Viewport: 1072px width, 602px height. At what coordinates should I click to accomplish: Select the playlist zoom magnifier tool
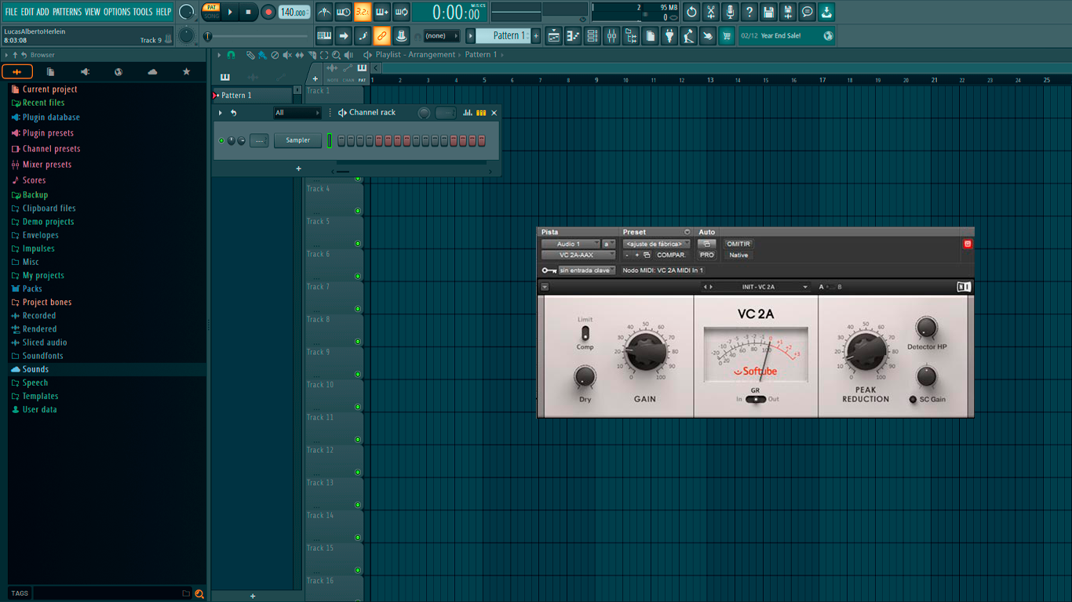(x=336, y=55)
